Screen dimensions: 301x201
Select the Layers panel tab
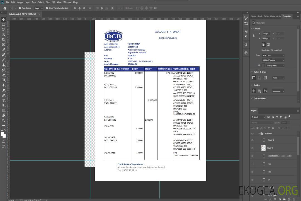254,111
